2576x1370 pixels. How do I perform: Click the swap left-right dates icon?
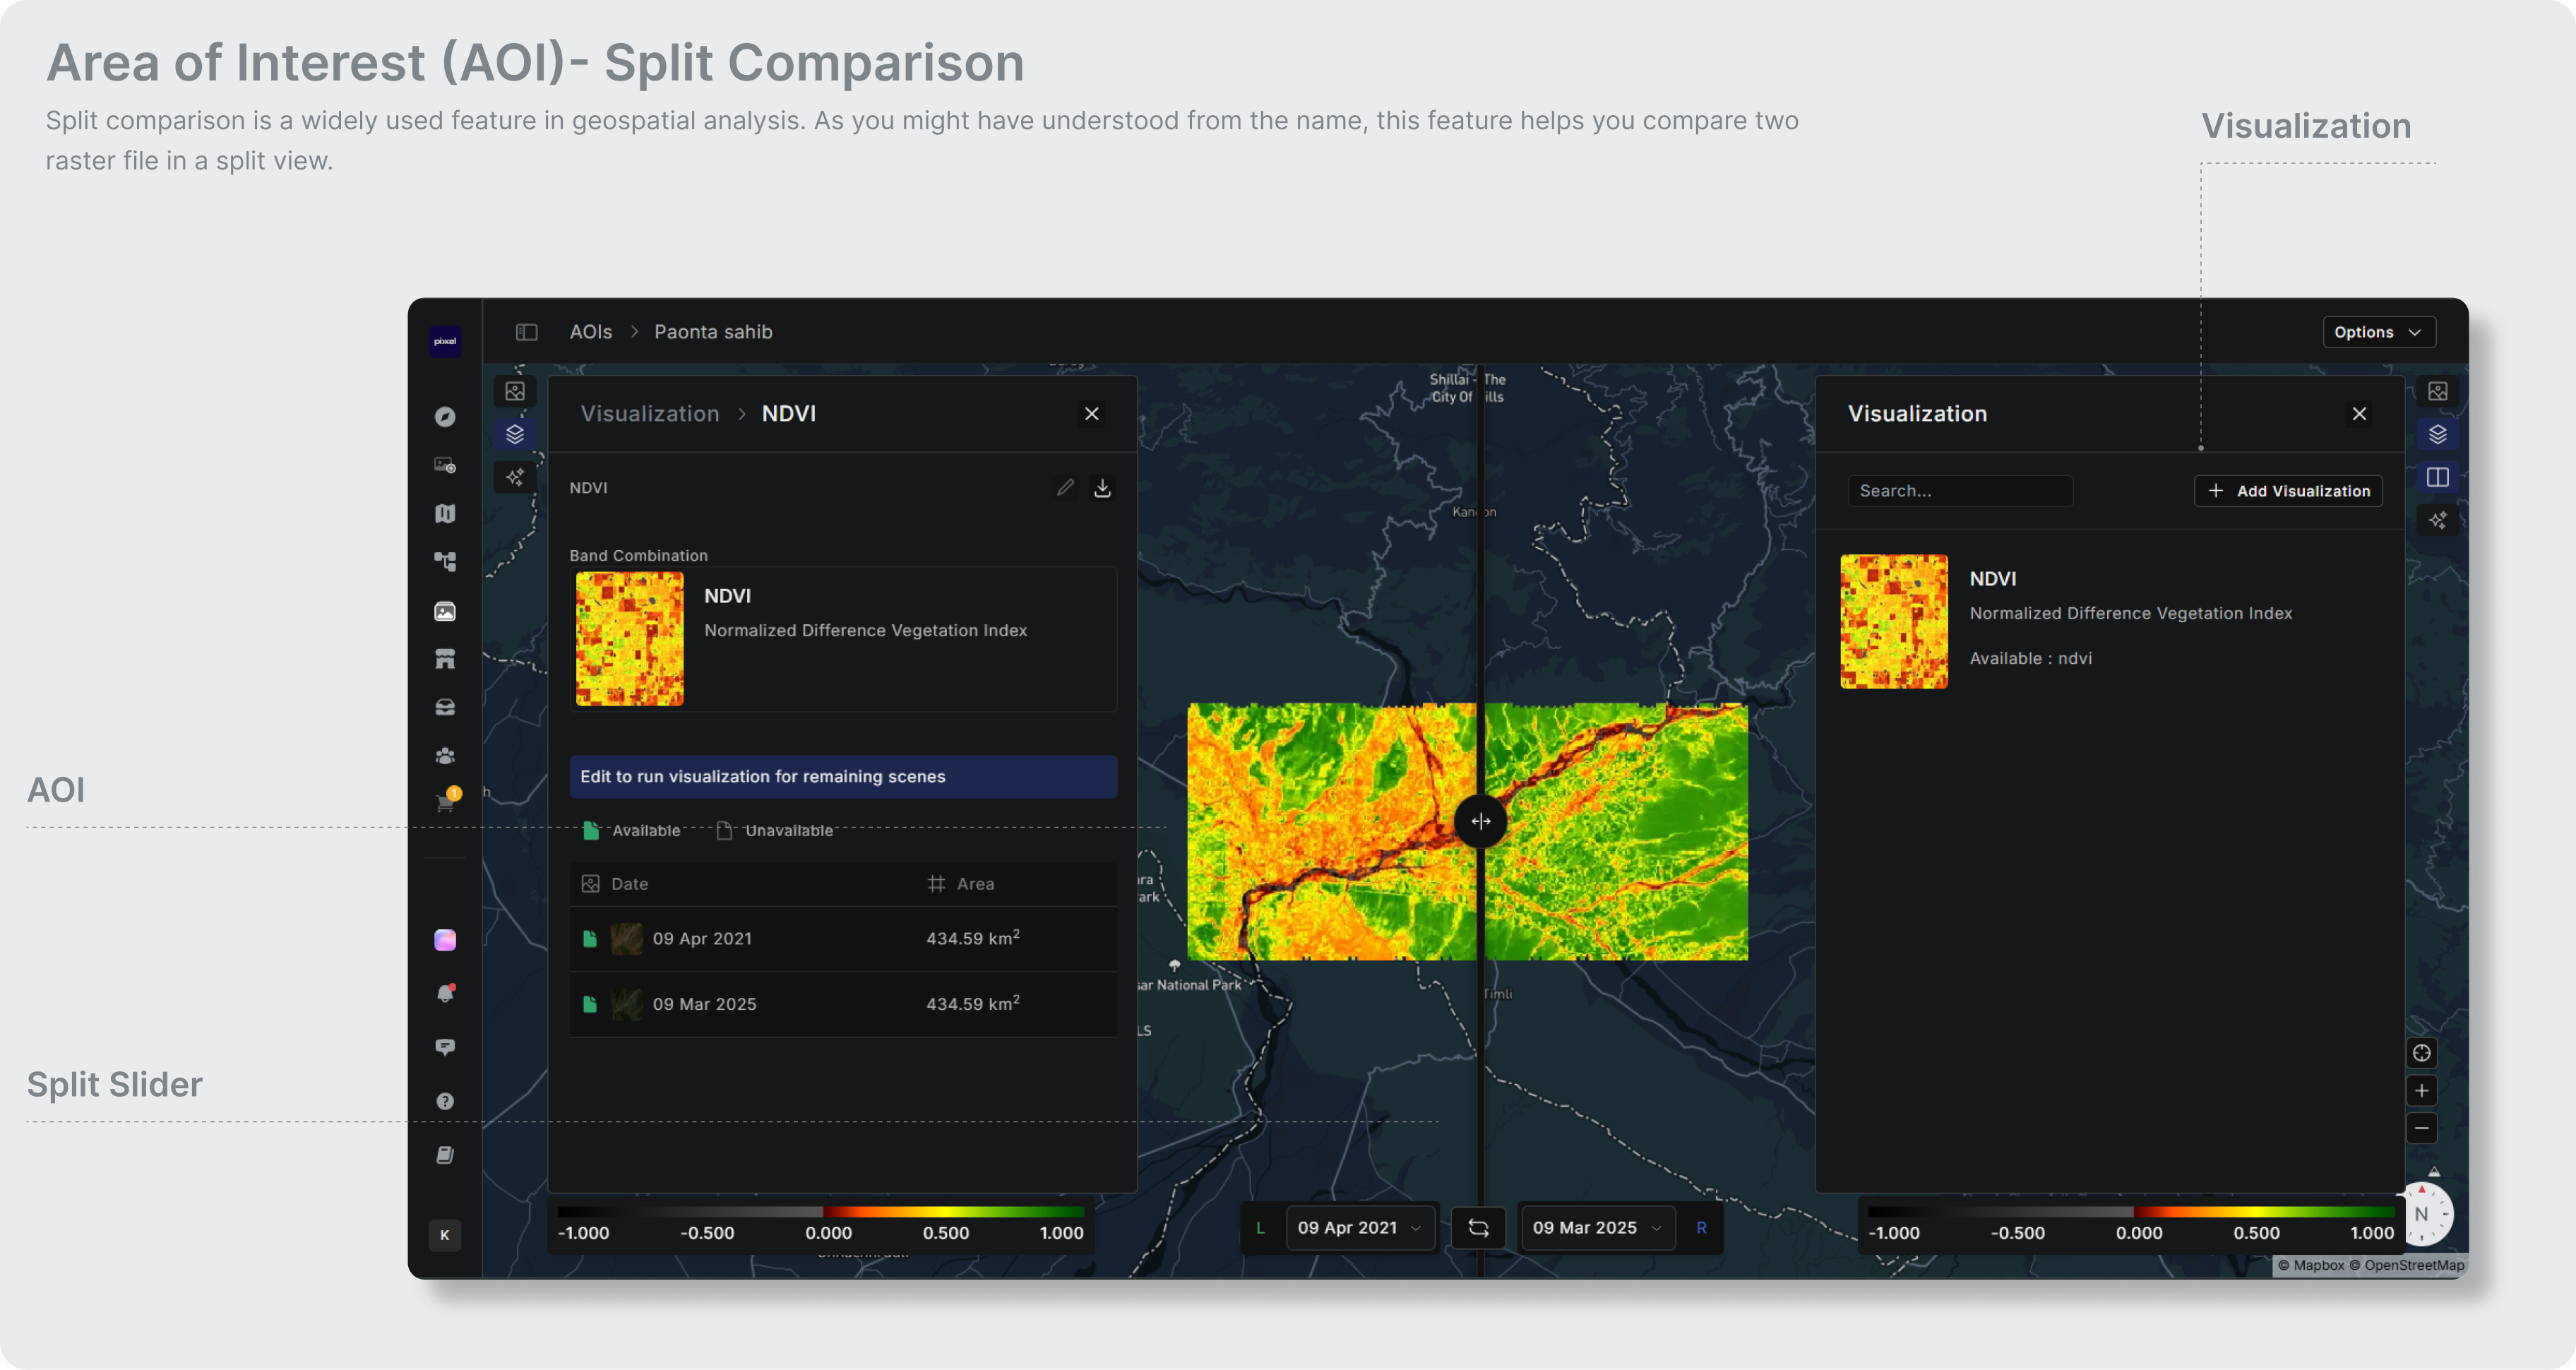[x=1478, y=1228]
